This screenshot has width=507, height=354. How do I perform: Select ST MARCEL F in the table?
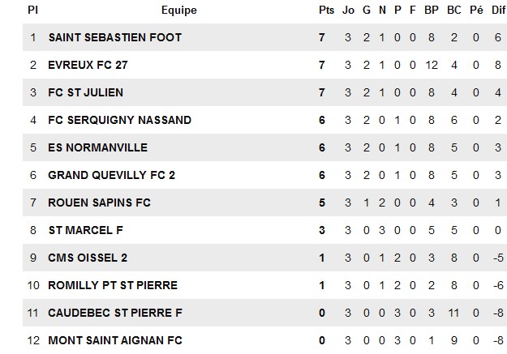(86, 230)
